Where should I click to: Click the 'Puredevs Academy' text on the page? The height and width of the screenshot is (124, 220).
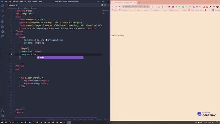click(118, 35)
